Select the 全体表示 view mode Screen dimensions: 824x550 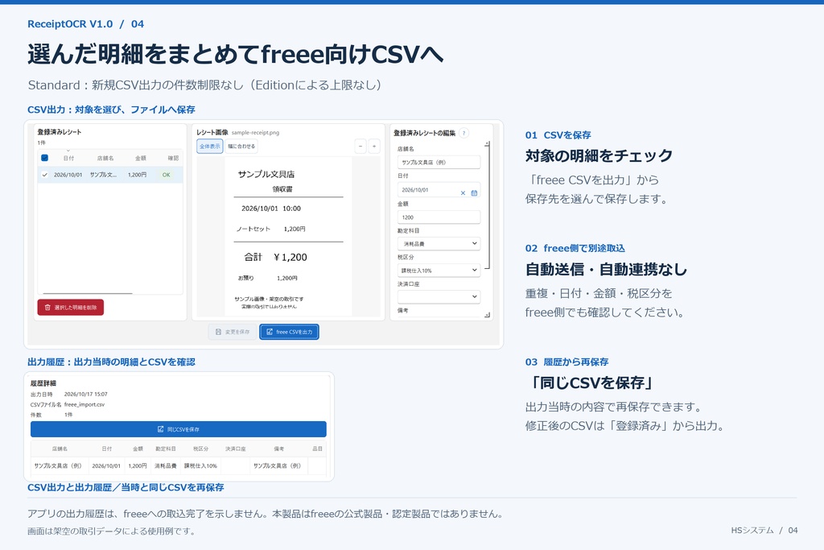tap(210, 147)
